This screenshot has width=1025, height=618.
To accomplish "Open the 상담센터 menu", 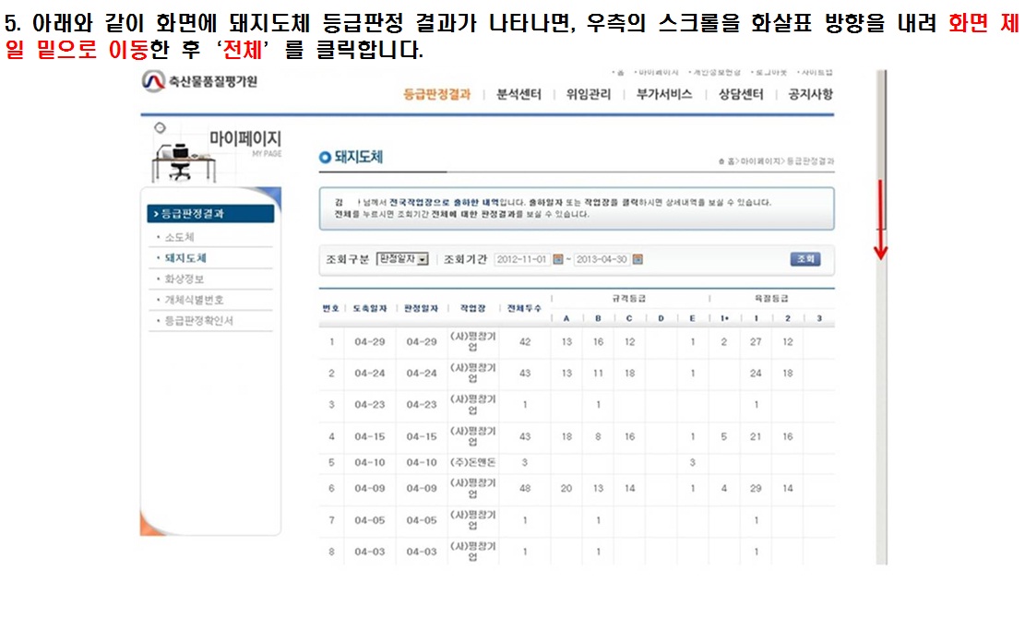I will [x=741, y=94].
